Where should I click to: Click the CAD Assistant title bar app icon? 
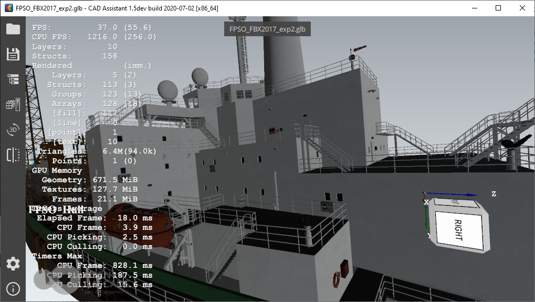click(x=8, y=8)
